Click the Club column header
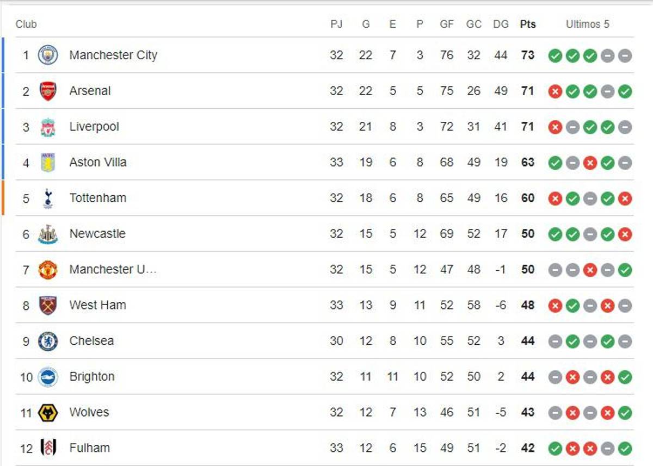653x466 pixels. [26, 24]
